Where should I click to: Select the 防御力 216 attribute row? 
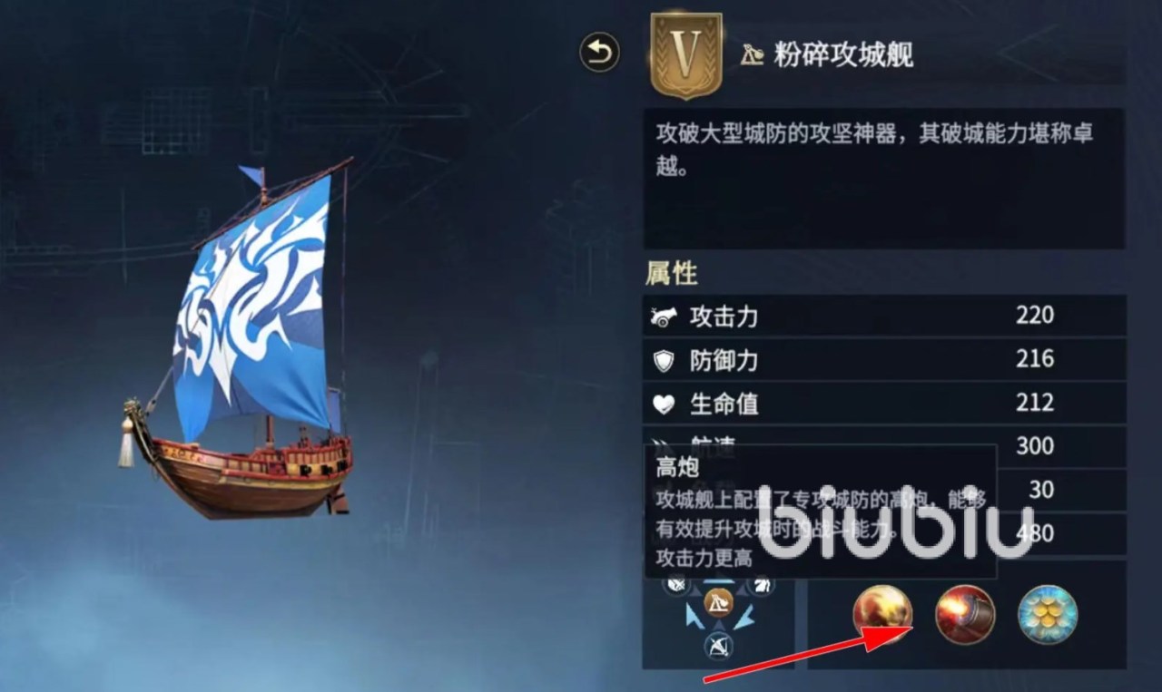click(884, 360)
